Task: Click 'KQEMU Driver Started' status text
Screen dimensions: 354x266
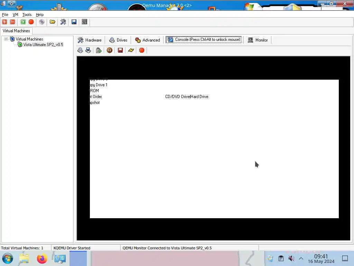Action: 72,248
